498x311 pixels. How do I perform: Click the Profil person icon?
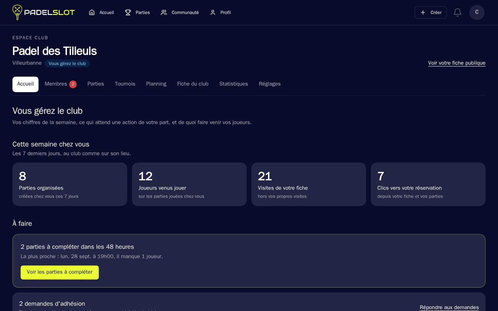point(213,12)
